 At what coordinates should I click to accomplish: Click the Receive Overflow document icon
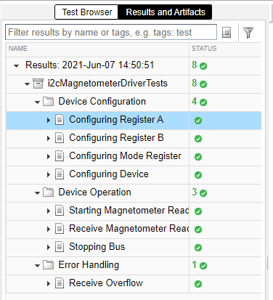(x=60, y=283)
